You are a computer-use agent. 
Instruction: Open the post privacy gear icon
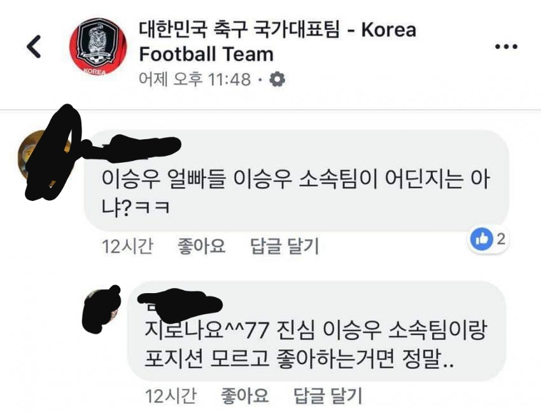coord(277,79)
